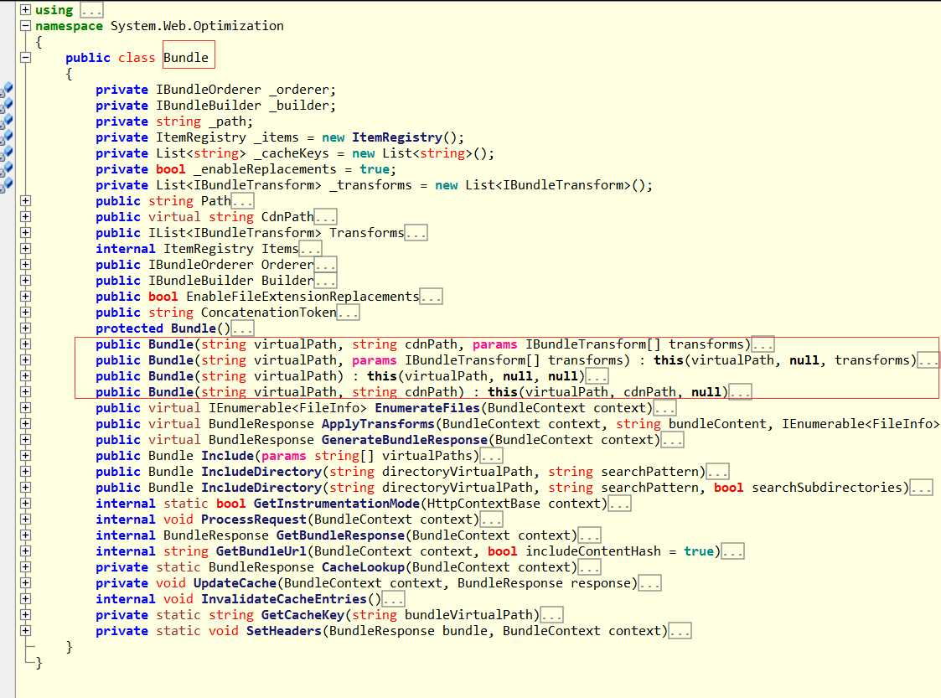The height and width of the screenshot is (698, 941).
Task: Expand the virtual string CdnPath property
Action: coord(25,217)
